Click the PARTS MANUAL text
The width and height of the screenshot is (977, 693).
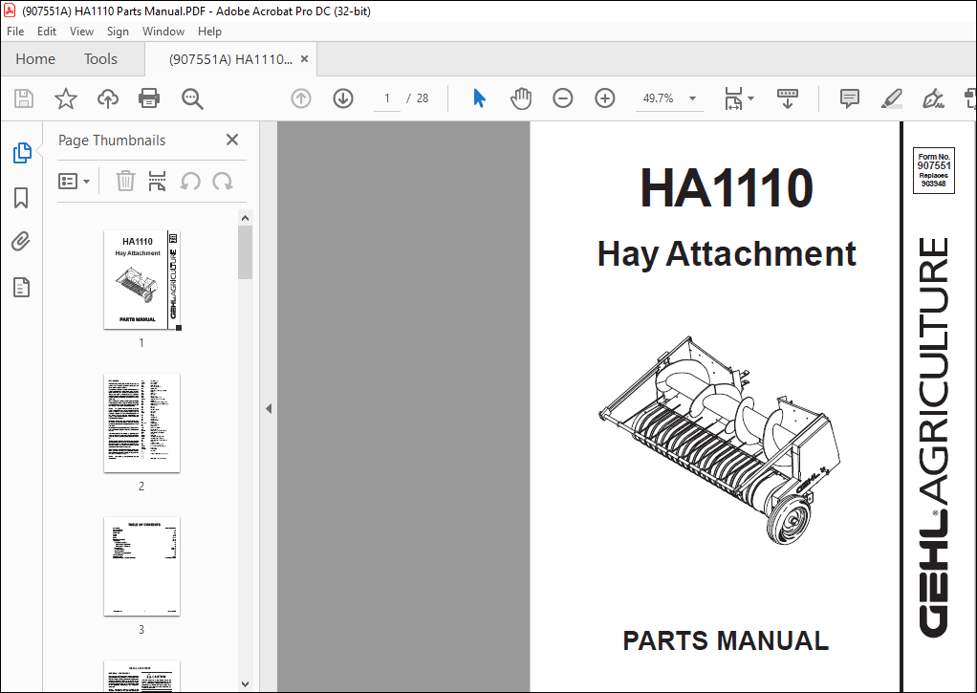726,640
